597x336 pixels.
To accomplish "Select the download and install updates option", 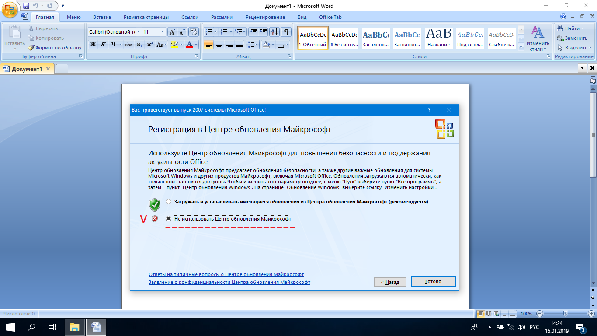I will (x=169, y=202).
